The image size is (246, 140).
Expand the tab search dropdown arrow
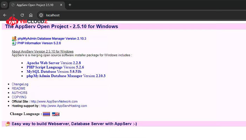coord(4,5)
